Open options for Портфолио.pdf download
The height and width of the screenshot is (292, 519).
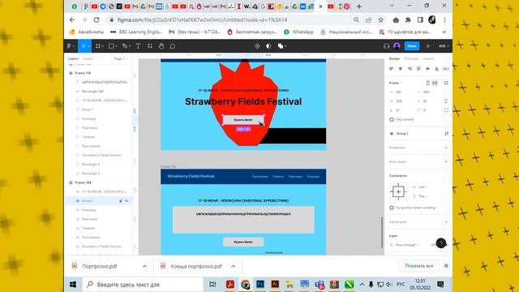[144, 266]
